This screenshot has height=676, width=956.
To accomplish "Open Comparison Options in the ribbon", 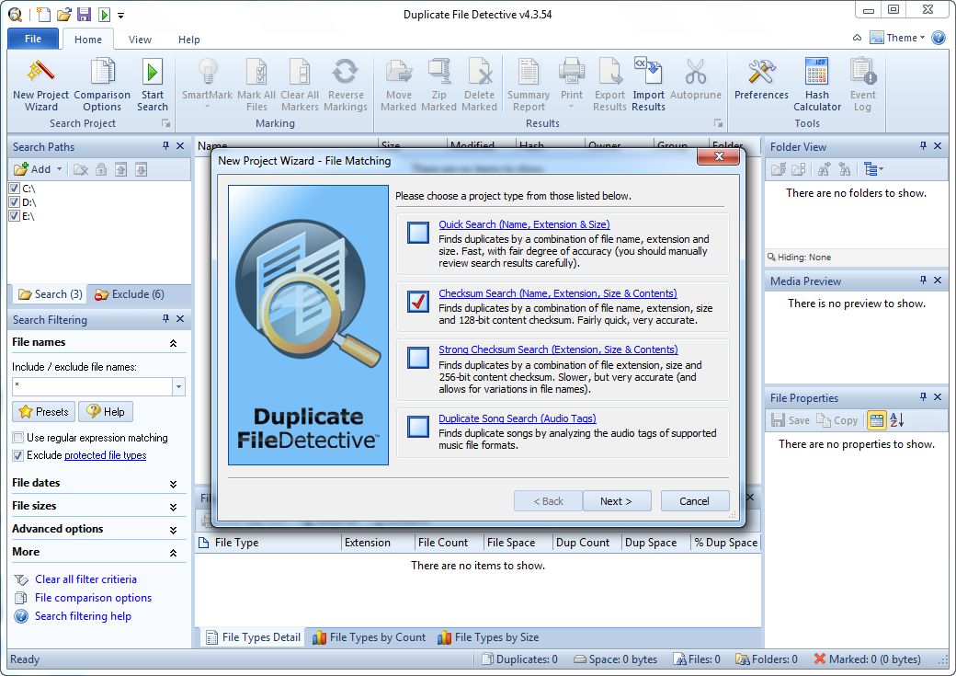I will [102, 86].
